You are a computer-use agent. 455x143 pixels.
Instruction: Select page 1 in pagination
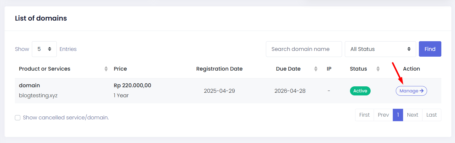pos(398,115)
